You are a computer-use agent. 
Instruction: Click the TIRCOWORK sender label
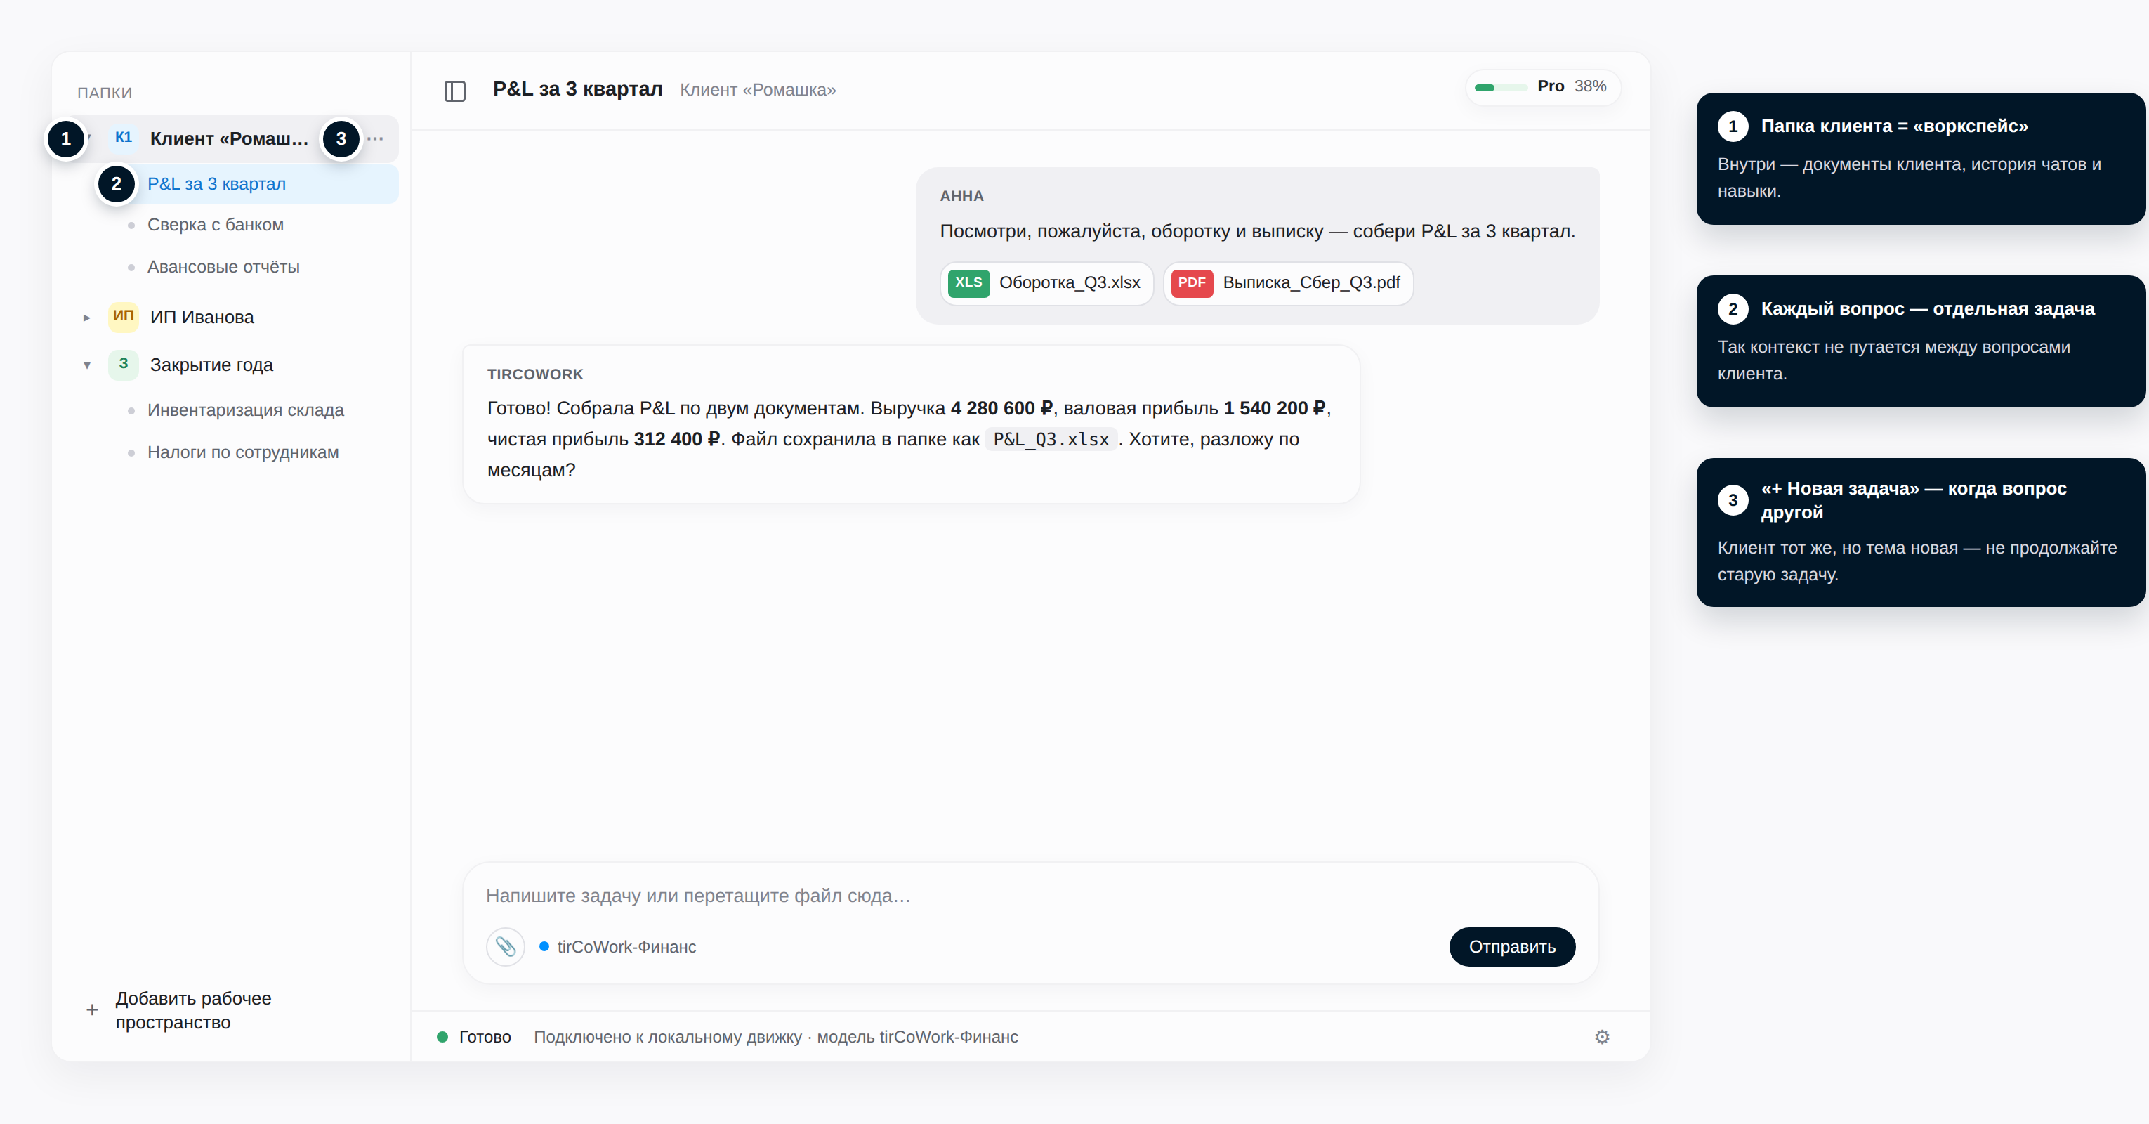(x=534, y=374)
